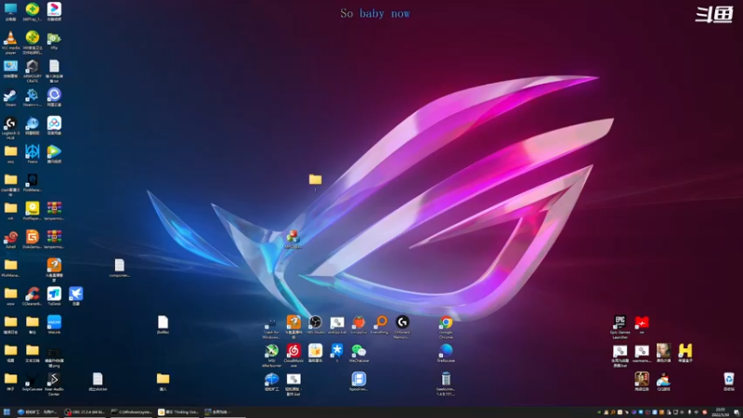The image size is (743, 418).
Task: Open the WeLink desktop shortcut
Action: point(54,324)
